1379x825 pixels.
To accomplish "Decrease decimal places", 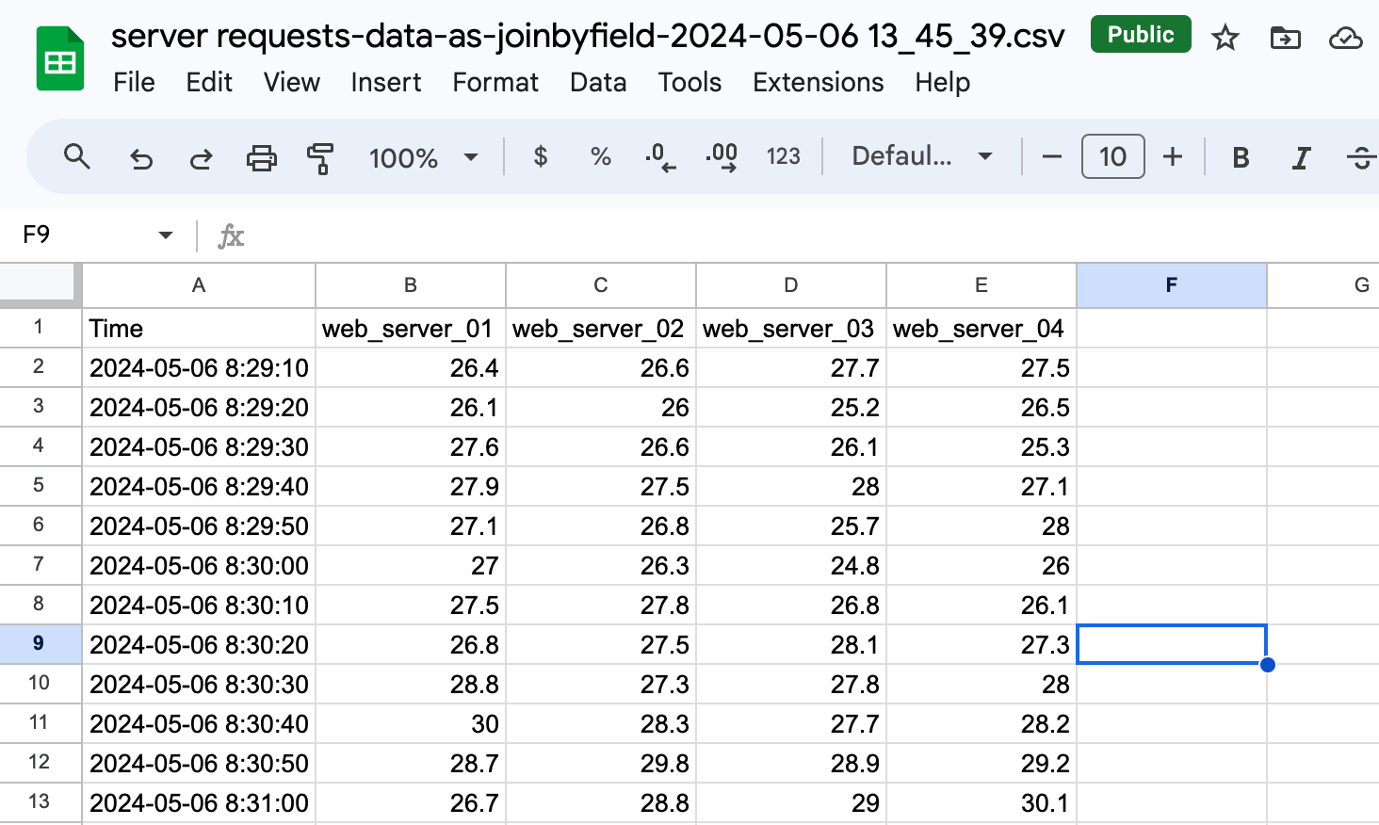I will point(660,157).
